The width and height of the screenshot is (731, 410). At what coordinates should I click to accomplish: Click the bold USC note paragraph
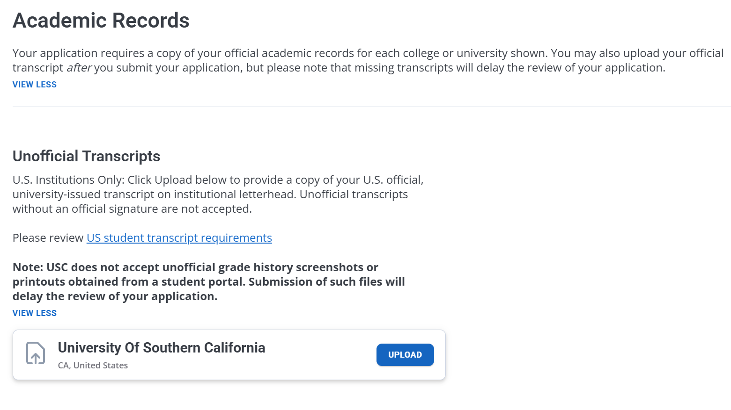coord(209,282)
